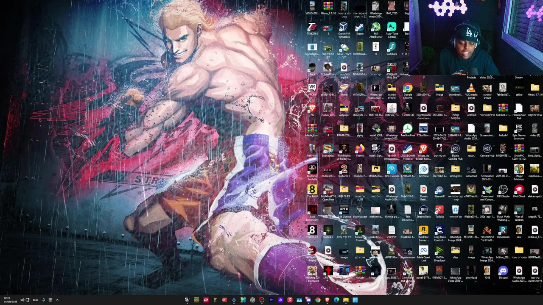Select Resident Evil 7 Biohazard shortcut
Image resolution: width=543 pixels, height=305 pixels.
(x=312, y=274)
